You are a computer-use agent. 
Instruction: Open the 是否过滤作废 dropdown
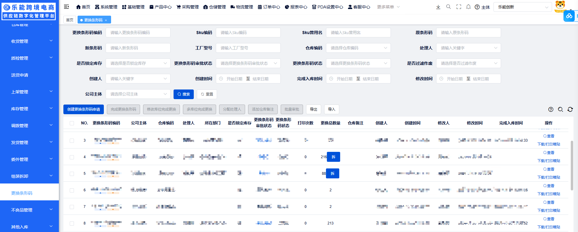click(x=468, y=63)
